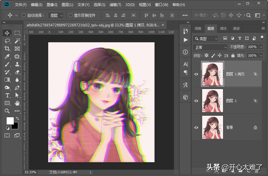Select the Crop tool
The image size is (268, 176).
(x=7, y=49)
